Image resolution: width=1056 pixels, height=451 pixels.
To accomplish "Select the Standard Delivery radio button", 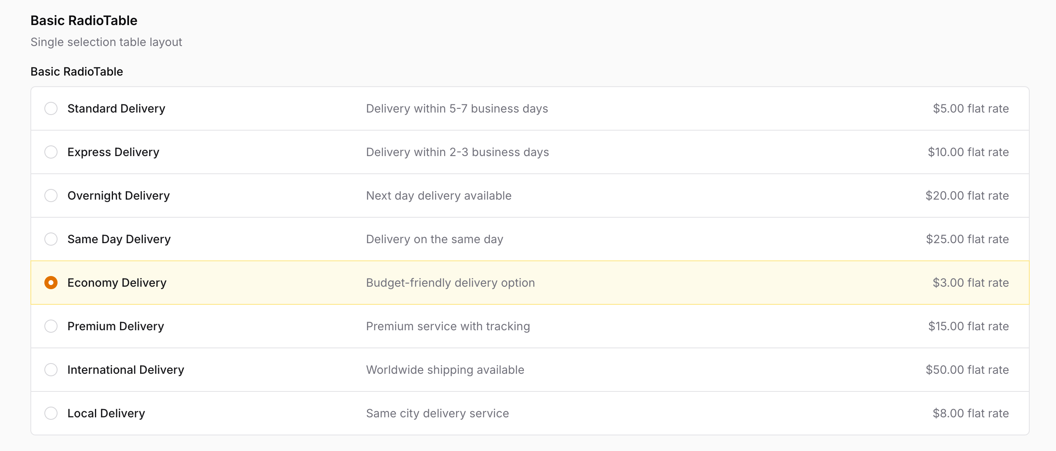I will pyautogui.click(x=51, y=108).
